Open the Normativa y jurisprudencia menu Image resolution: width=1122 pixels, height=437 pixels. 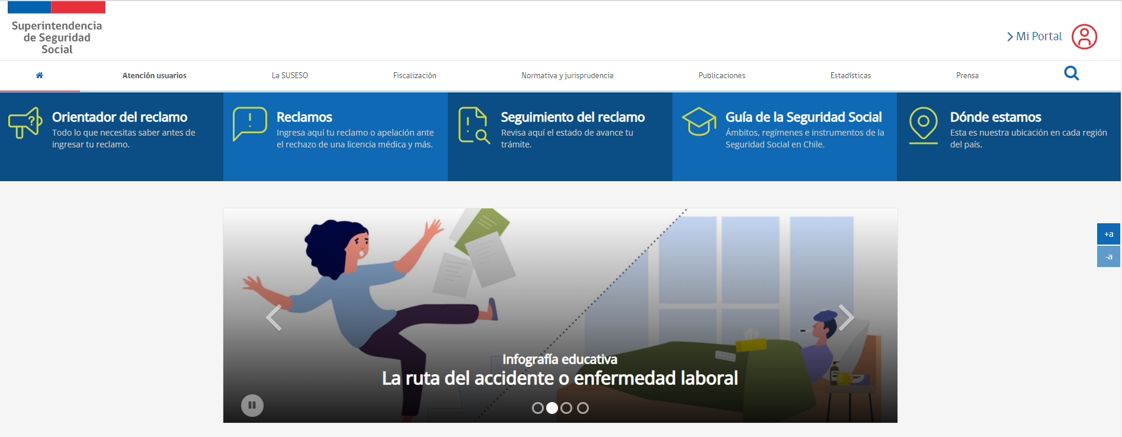coord(567,76)
